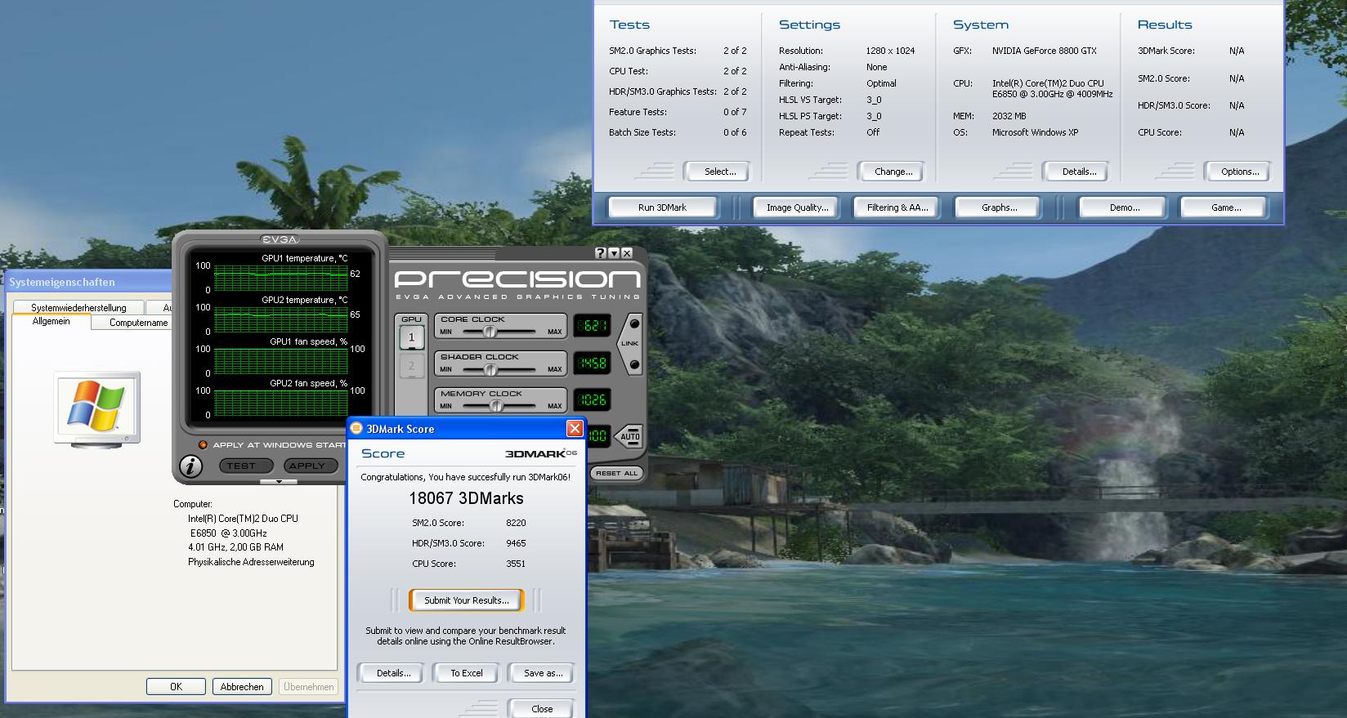Click the 2032 MB memory value

pos(1009,116)
